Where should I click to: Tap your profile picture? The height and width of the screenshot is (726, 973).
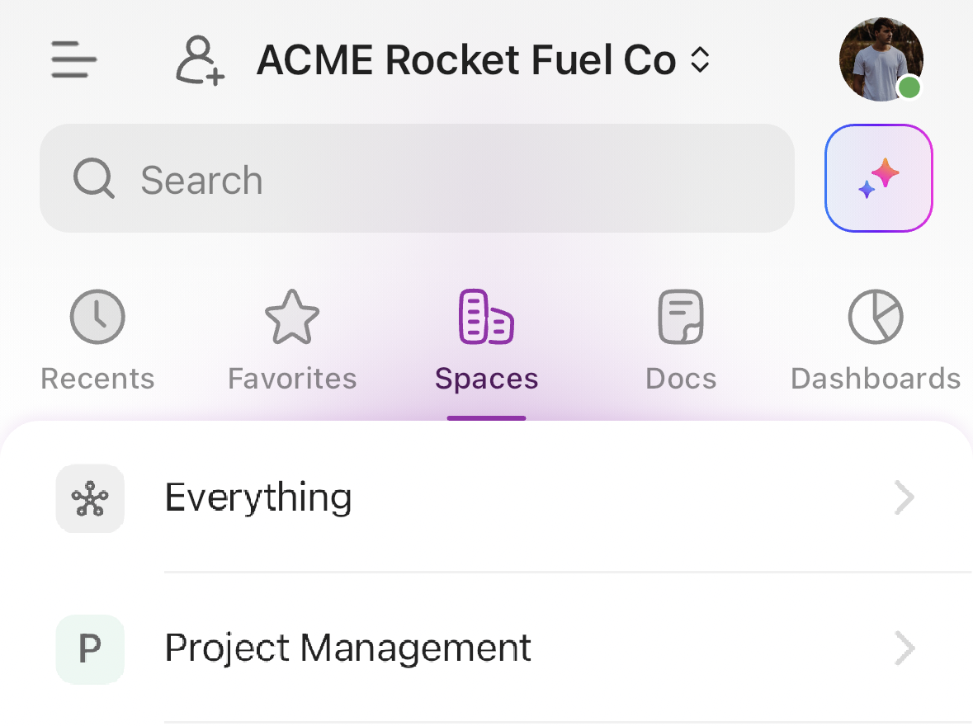click(881, 59)
